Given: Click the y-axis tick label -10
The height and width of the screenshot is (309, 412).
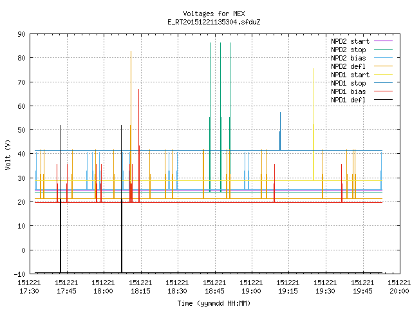Looking at the screenshot, I should pyautogui.click(x=20, y=274).
